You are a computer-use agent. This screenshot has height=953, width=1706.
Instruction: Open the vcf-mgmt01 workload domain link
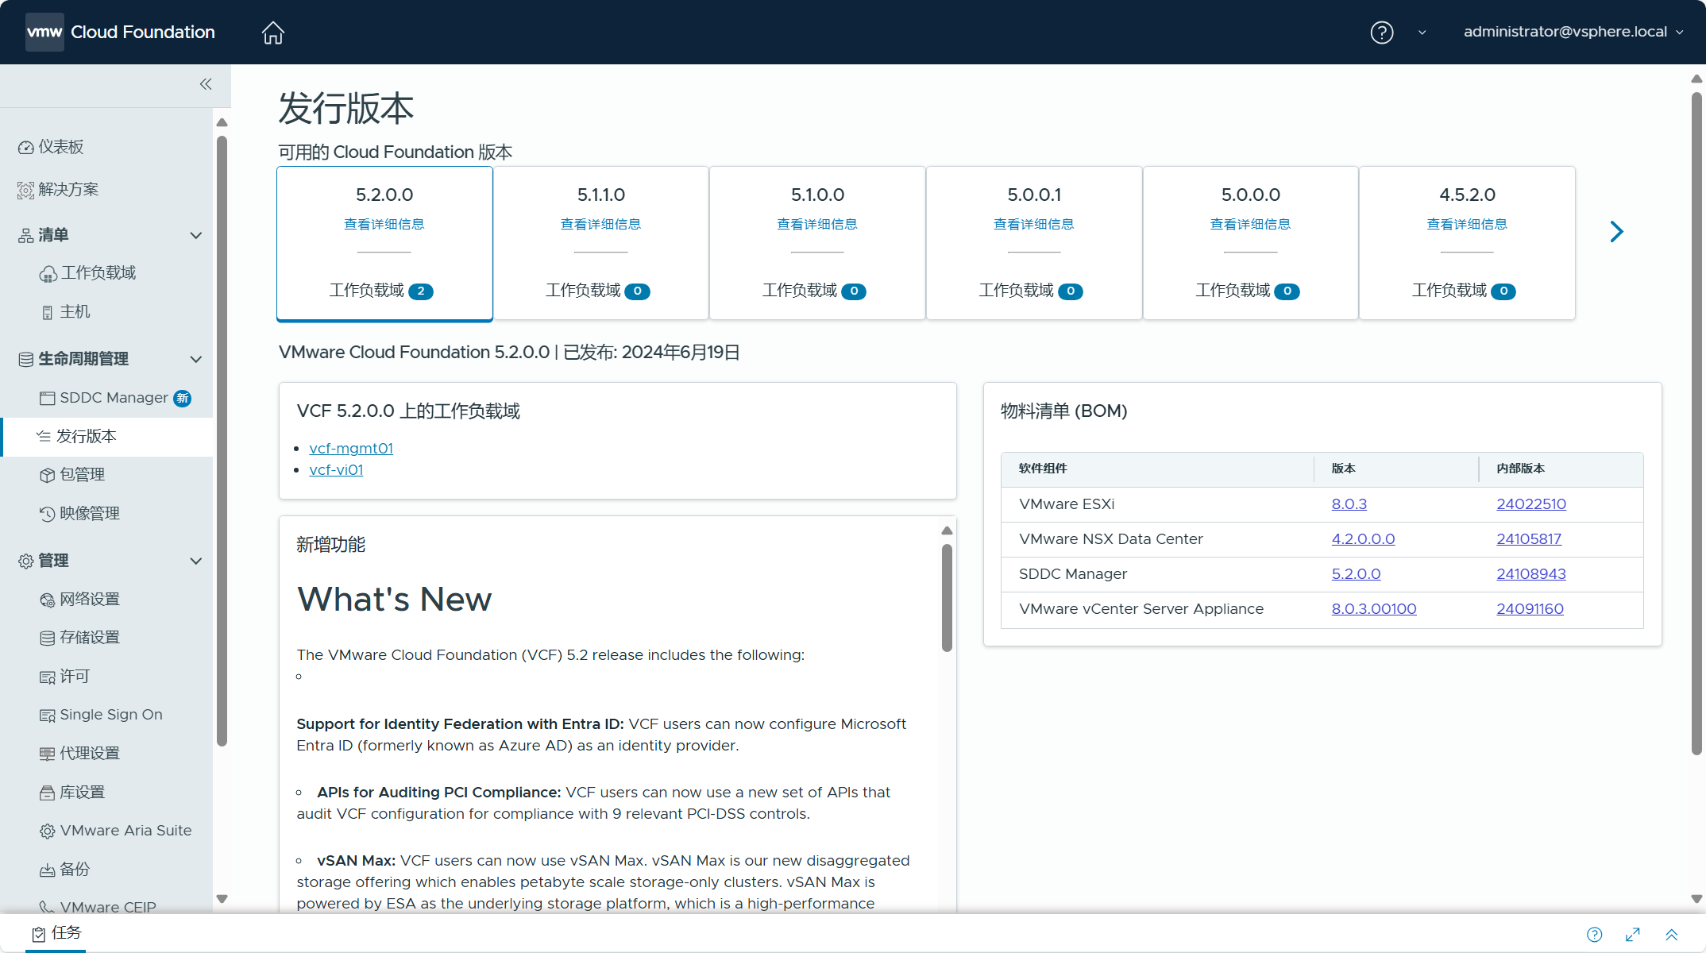point(351,449)
